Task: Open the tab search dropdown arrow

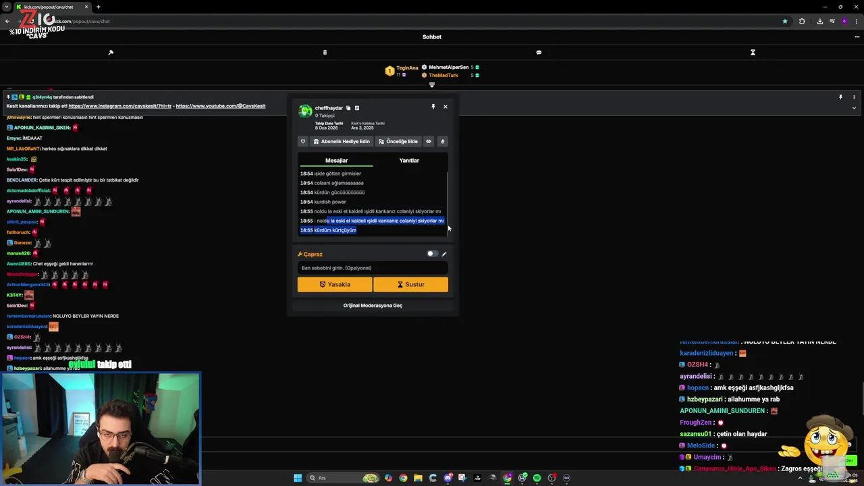Action: [x=6, y=7]
